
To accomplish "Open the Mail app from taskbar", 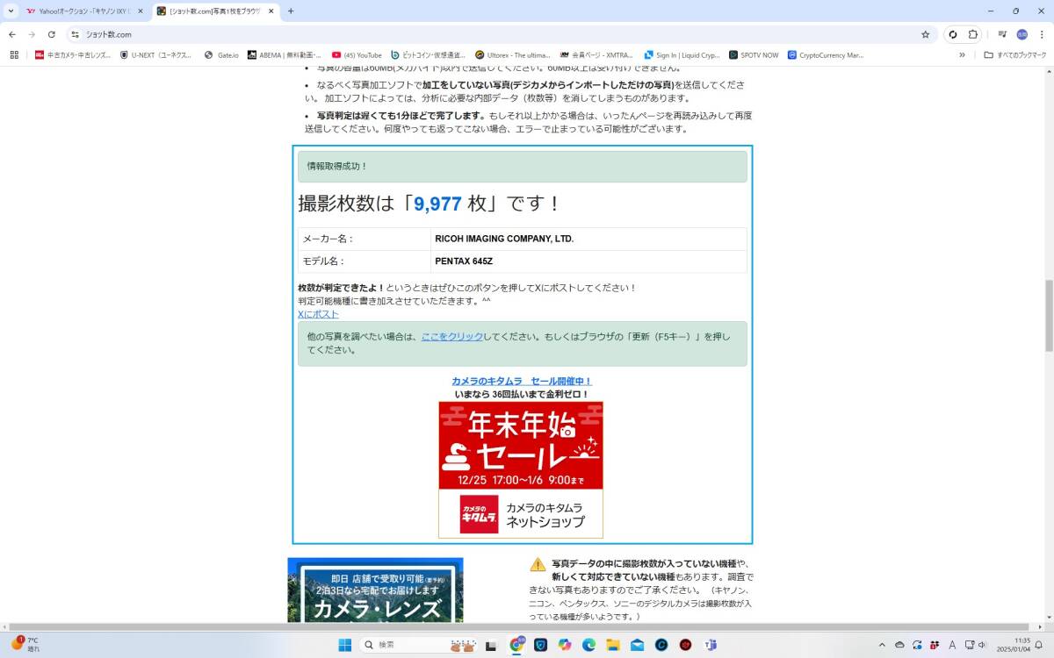I will coord(637,645).
